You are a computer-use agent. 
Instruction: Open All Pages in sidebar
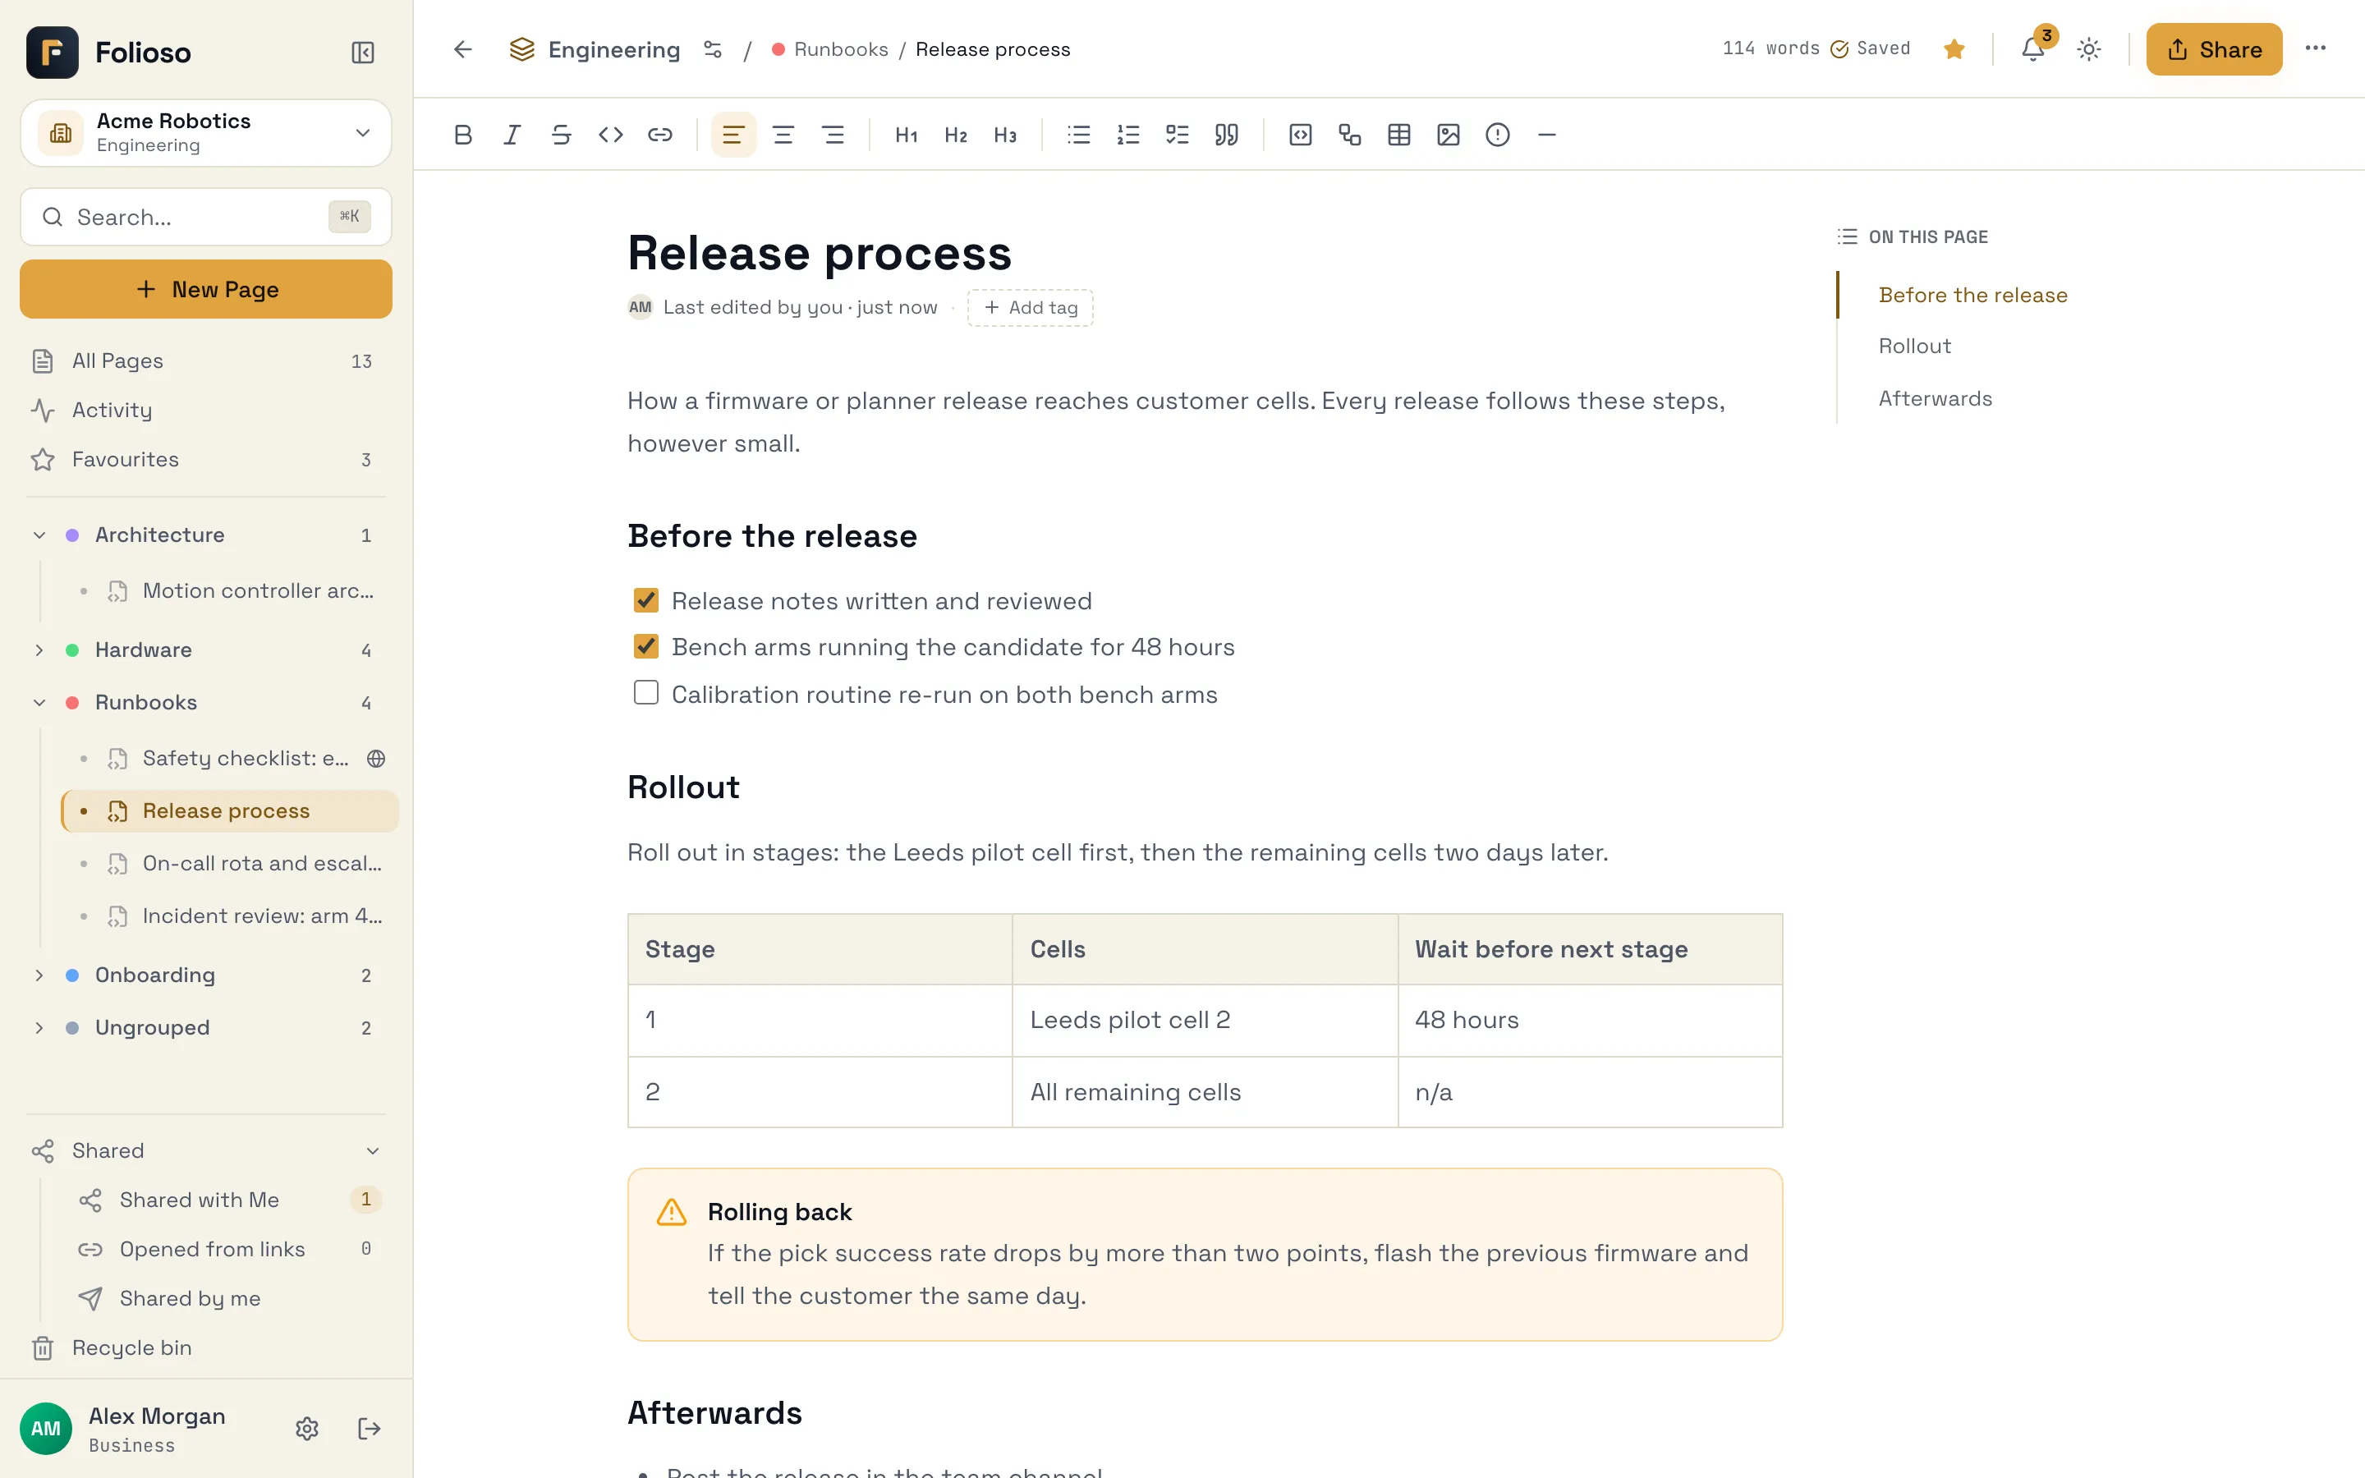(204, 360)
